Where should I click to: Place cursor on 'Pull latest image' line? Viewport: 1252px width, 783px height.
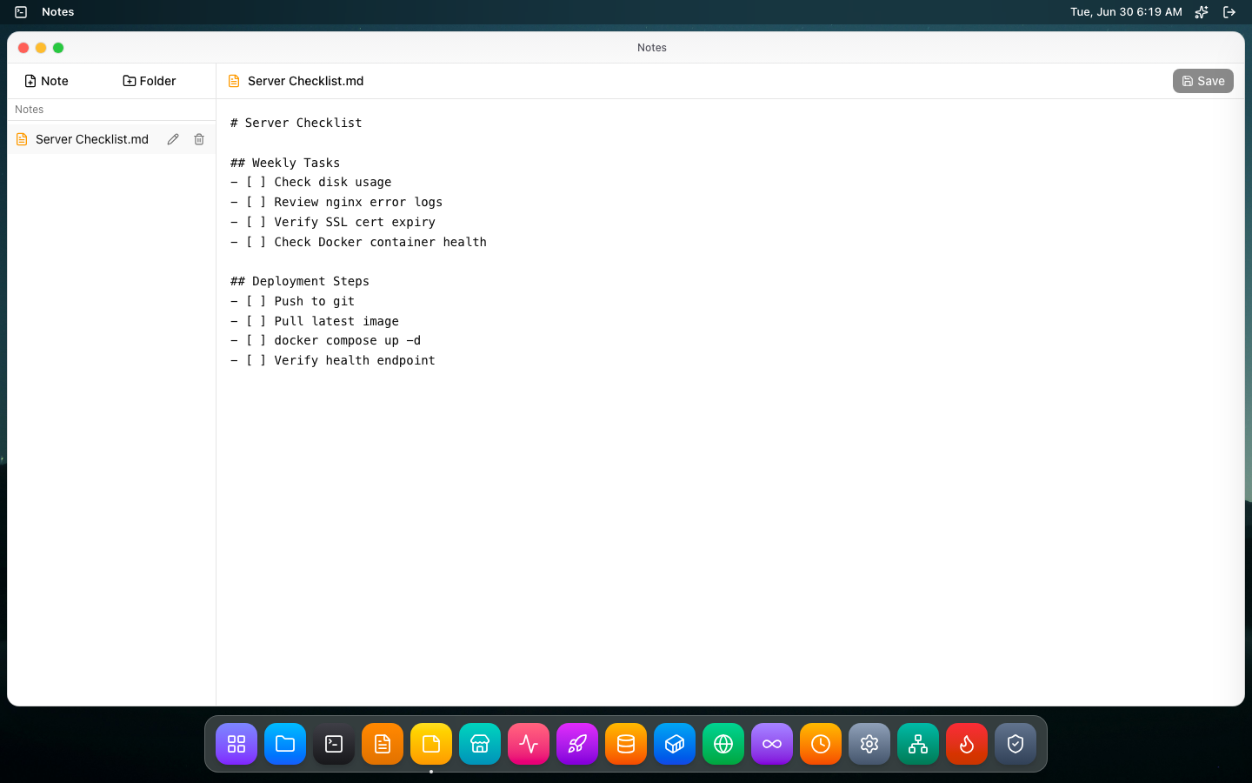[x=315, y=321]
